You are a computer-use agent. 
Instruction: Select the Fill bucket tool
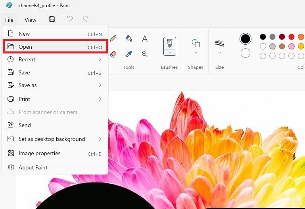tap(129, 38)
